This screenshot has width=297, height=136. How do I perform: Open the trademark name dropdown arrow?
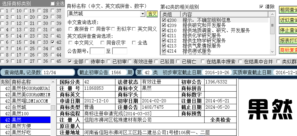tap(143, 14)
